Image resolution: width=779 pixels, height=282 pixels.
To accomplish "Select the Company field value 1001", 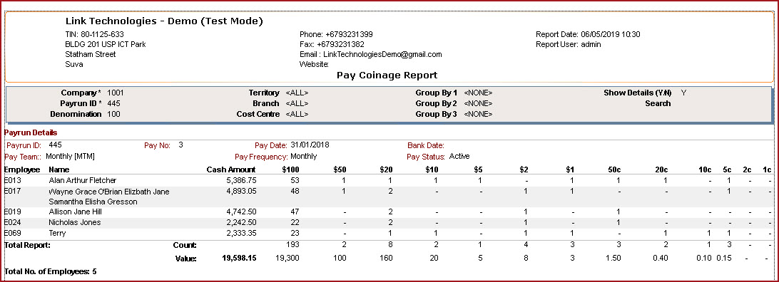I will pyautogui.click(x=116, y=93).
